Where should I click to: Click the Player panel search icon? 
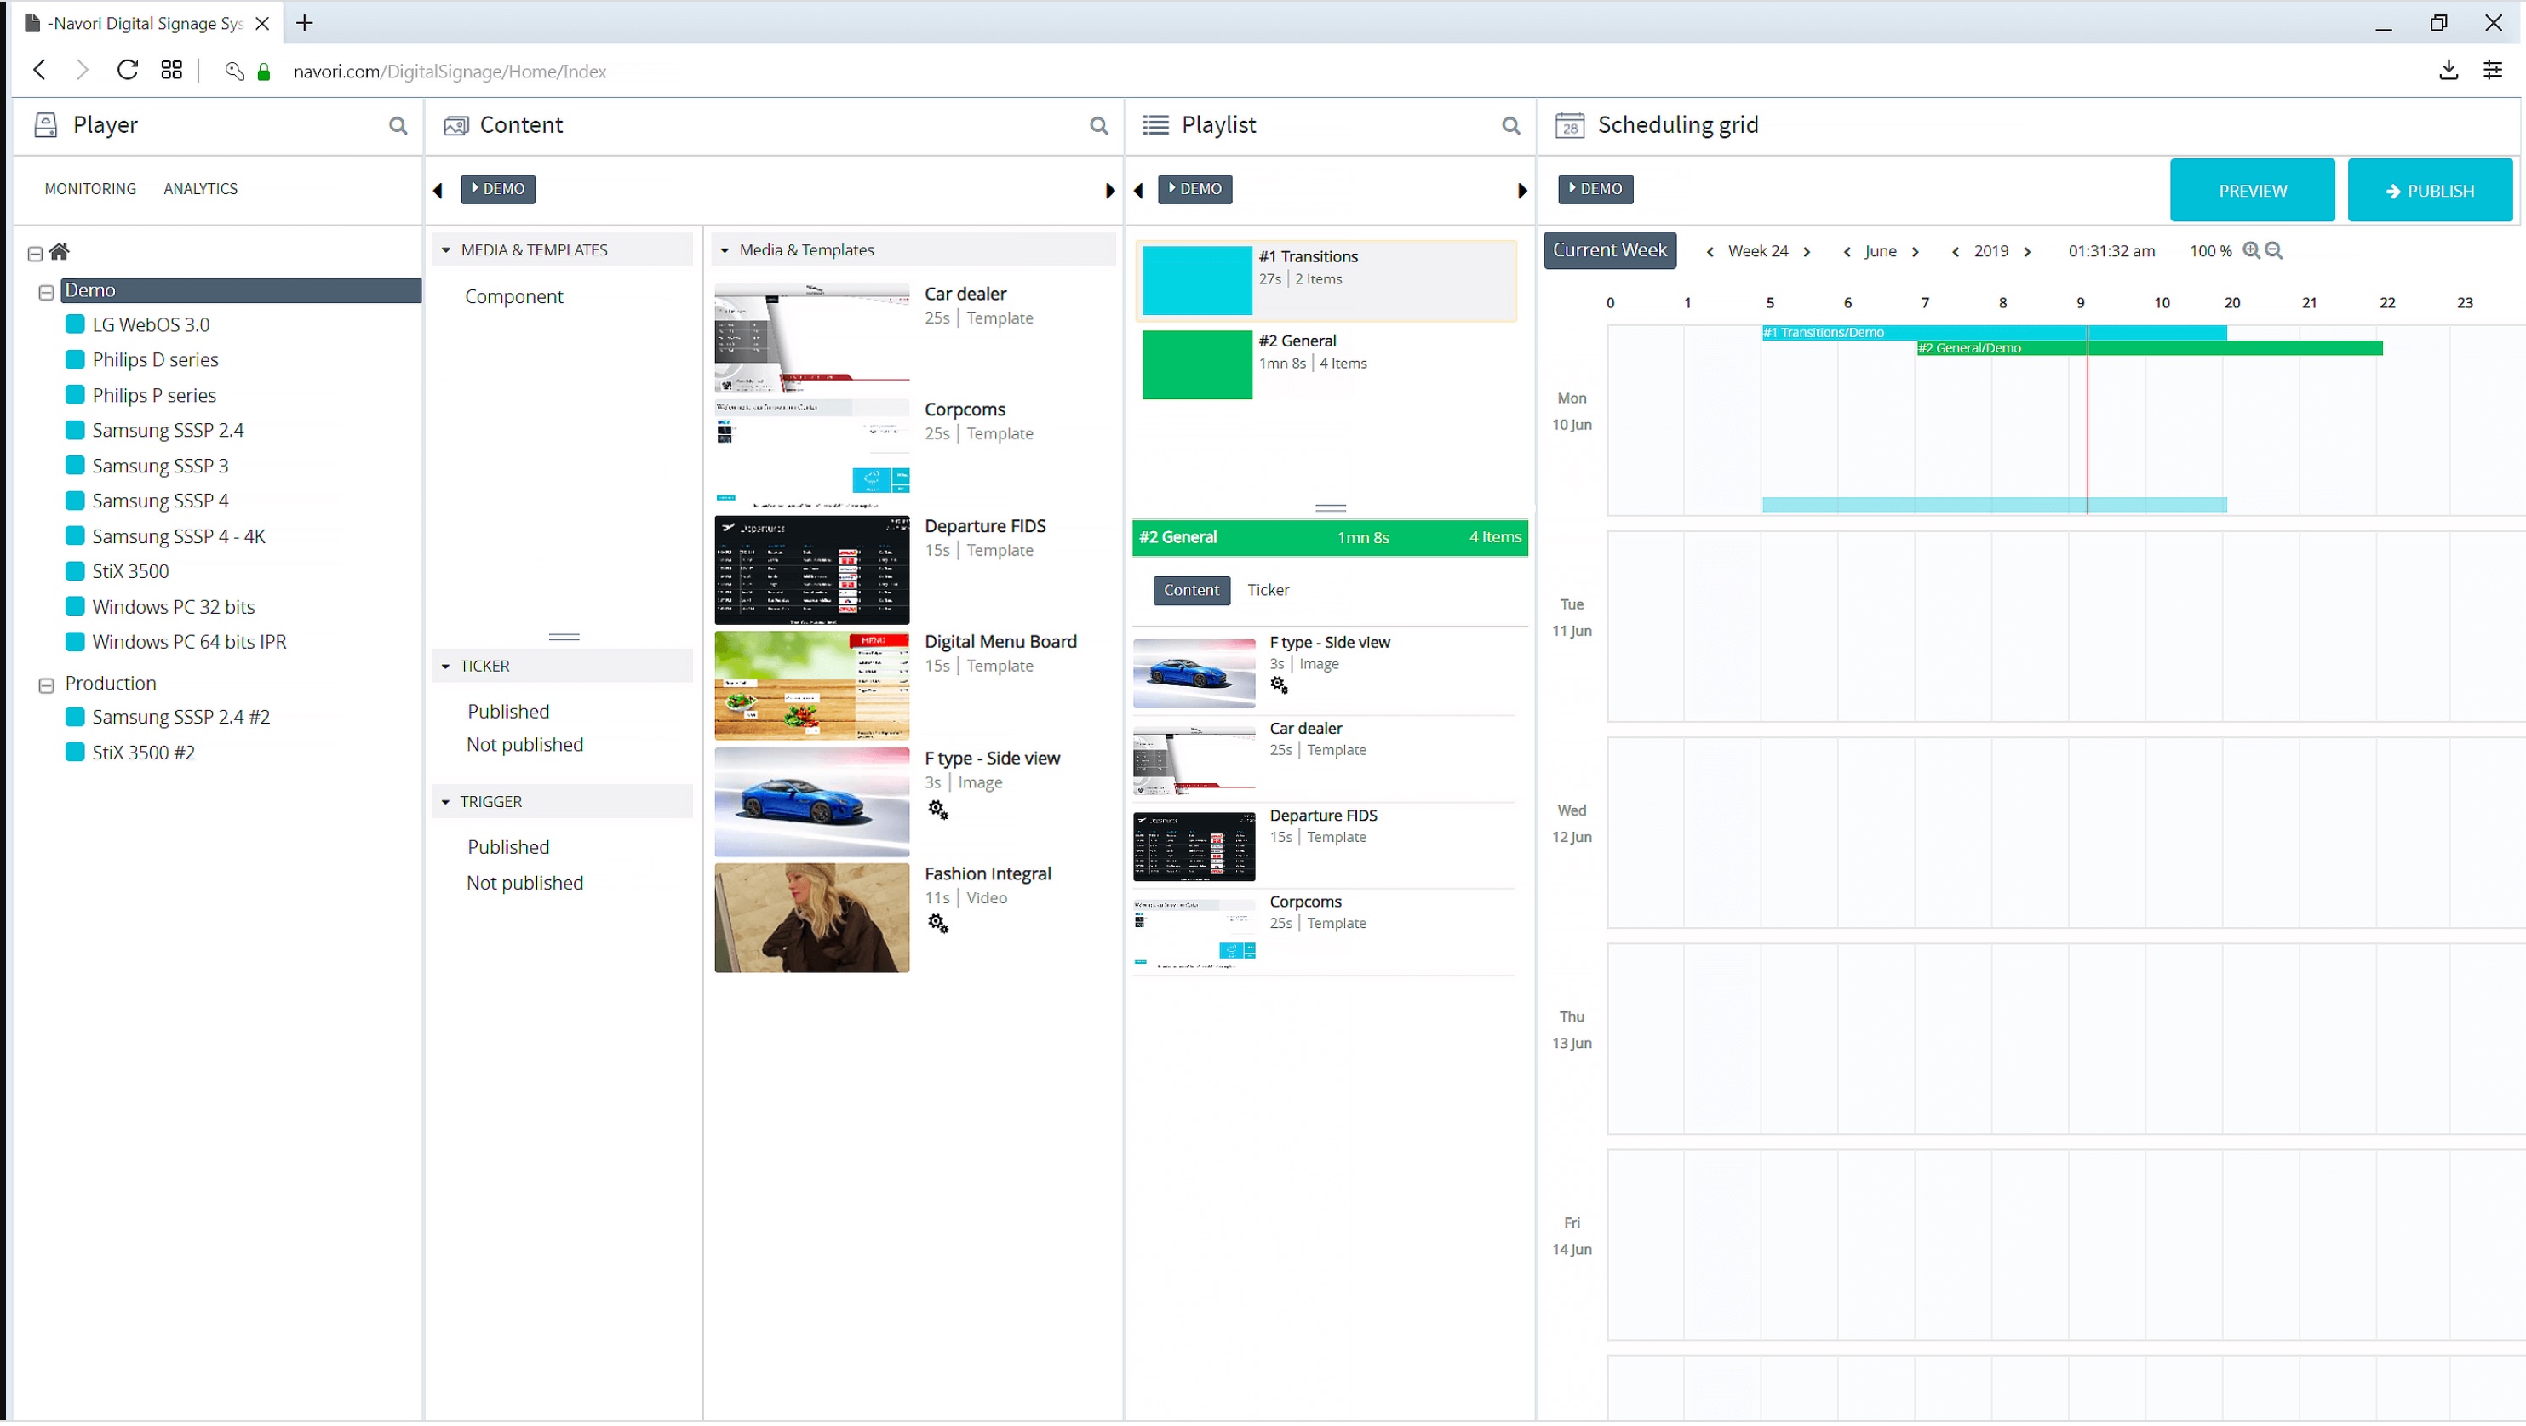point(397,125)
